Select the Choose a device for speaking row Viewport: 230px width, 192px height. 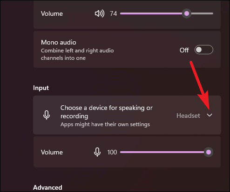127,115
